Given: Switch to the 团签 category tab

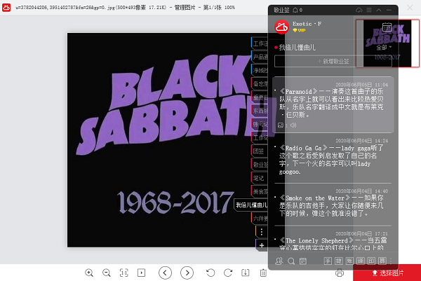Looking at the screenshot, I should tap(260, 151).
